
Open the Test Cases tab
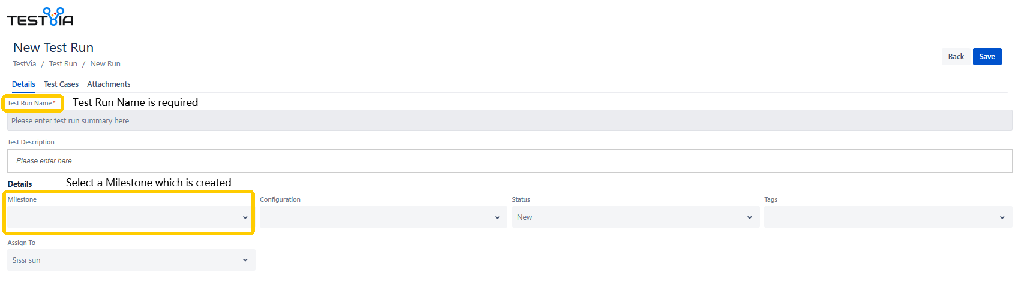pos(61,84)
